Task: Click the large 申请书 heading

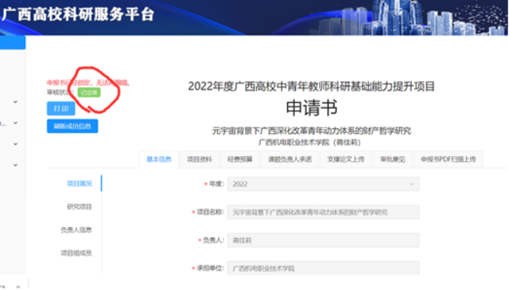Action: point(311,108)
